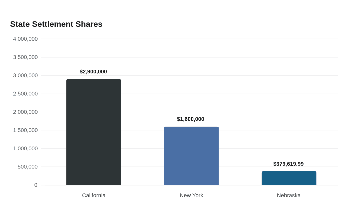Click the Nebraska axis label
This screenshot has height=222, width=353.
tap(289, 195)
